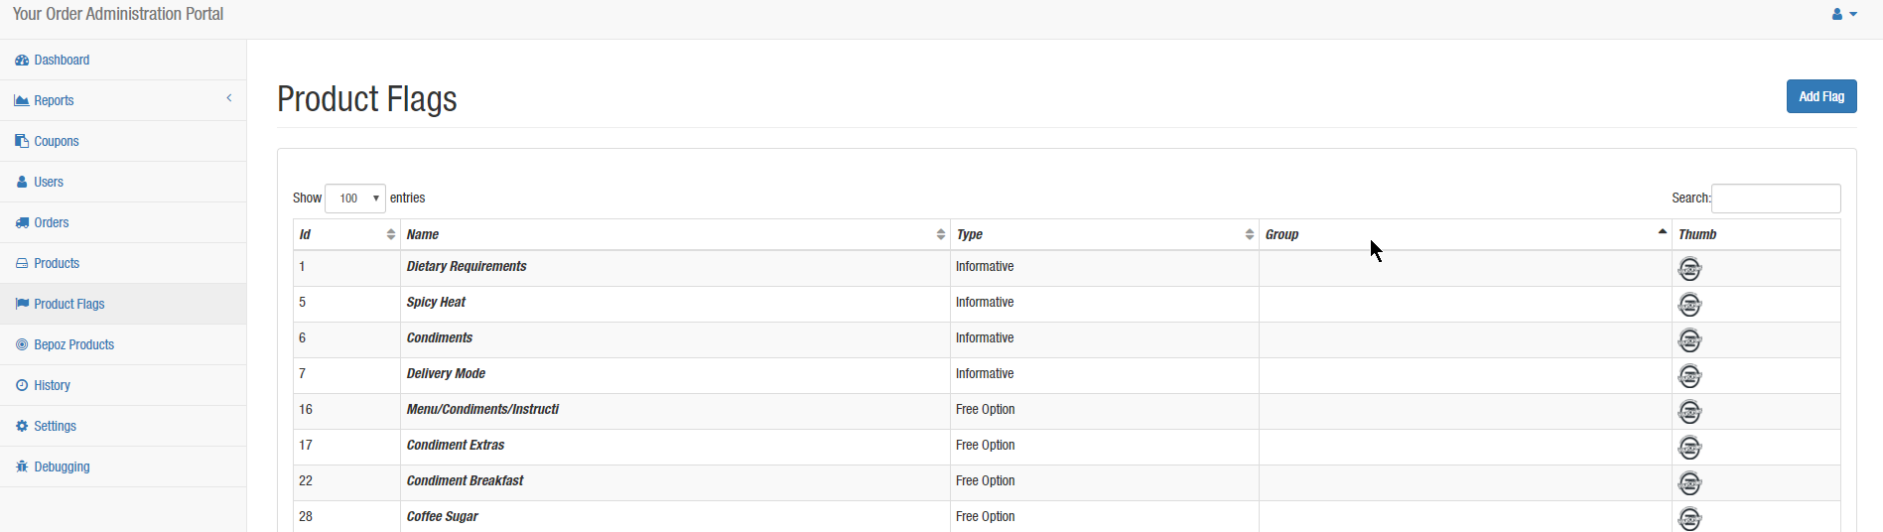The height and width of the screenshot is (532, 1883).
Task: Expand the Reports menu chevron
Action: (229, 98)
